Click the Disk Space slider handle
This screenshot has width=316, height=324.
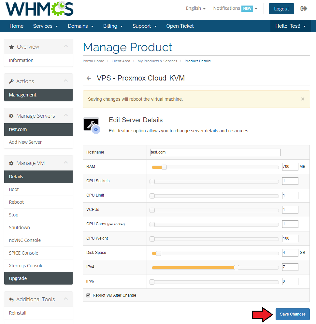tap(159, 253)
